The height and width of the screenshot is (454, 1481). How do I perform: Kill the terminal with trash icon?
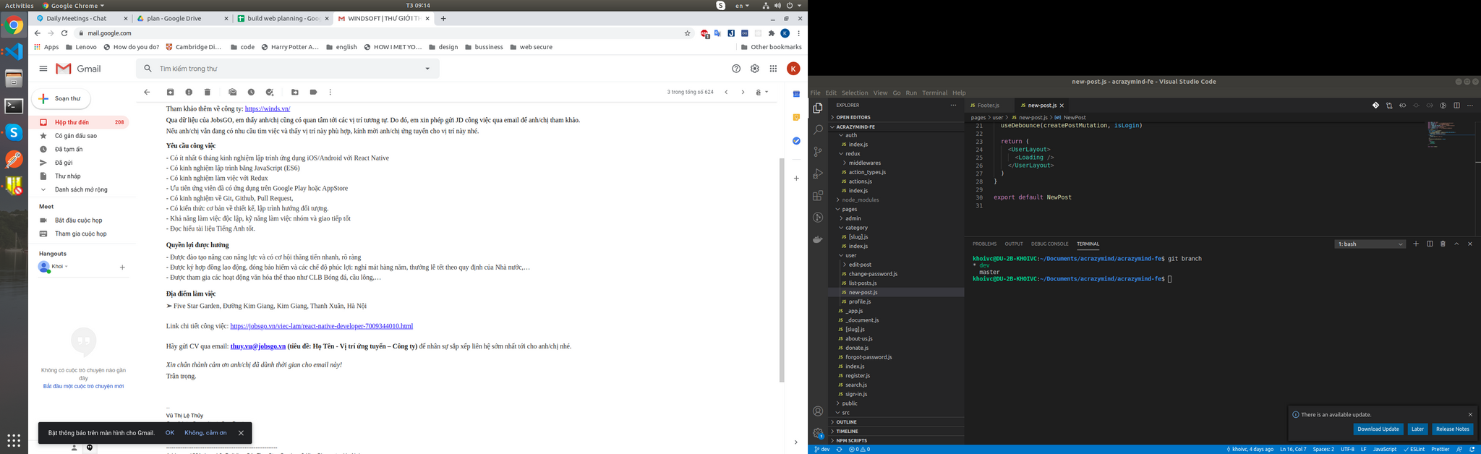(x=1443, y=244)
